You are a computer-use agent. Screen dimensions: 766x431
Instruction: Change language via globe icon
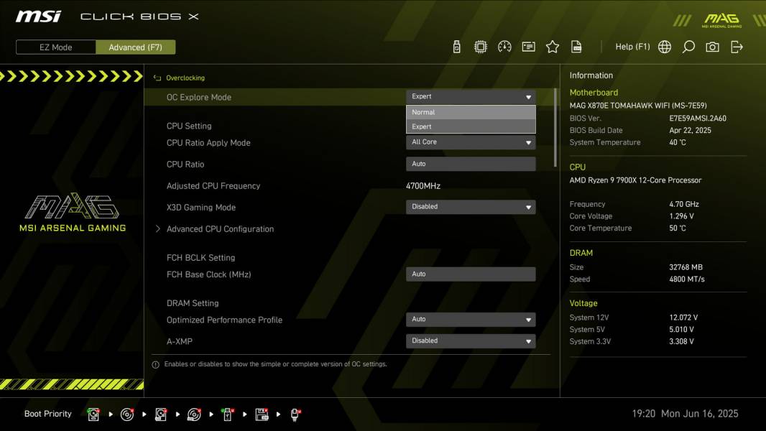665,47
